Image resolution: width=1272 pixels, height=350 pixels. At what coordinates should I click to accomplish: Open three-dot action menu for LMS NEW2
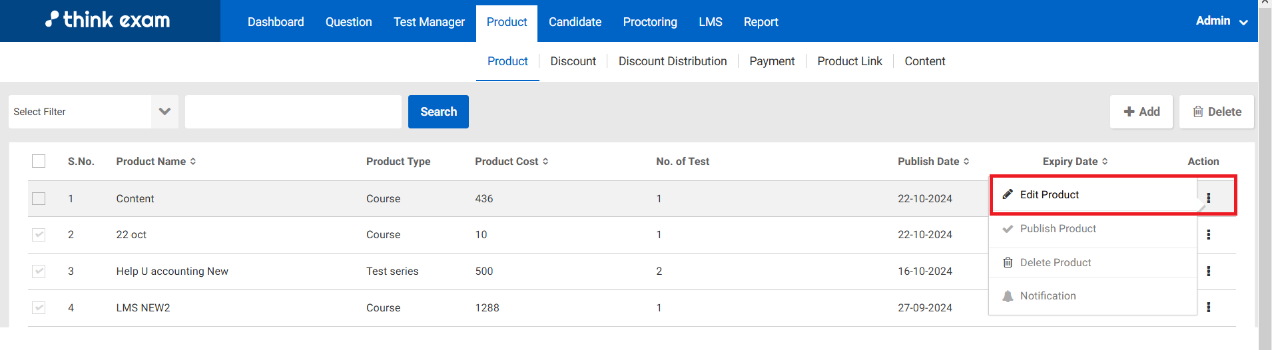click(x=1208, y=307)
